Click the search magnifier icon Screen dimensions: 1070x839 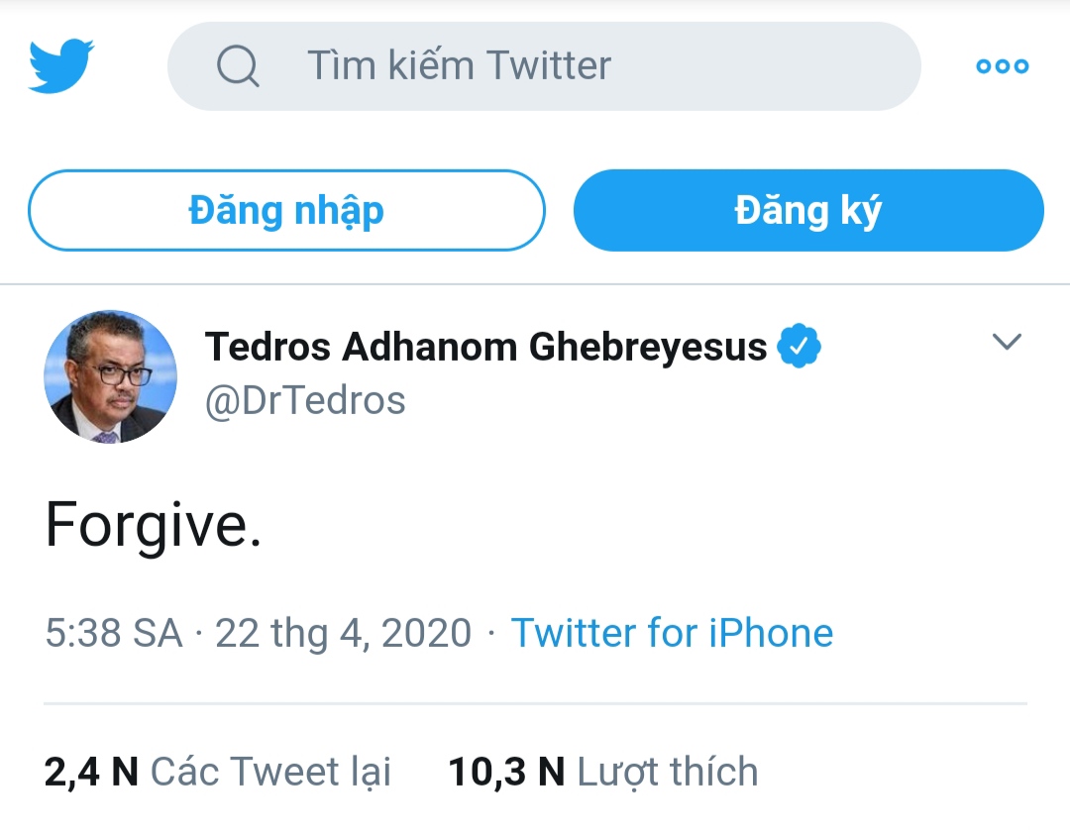[238, 66]
